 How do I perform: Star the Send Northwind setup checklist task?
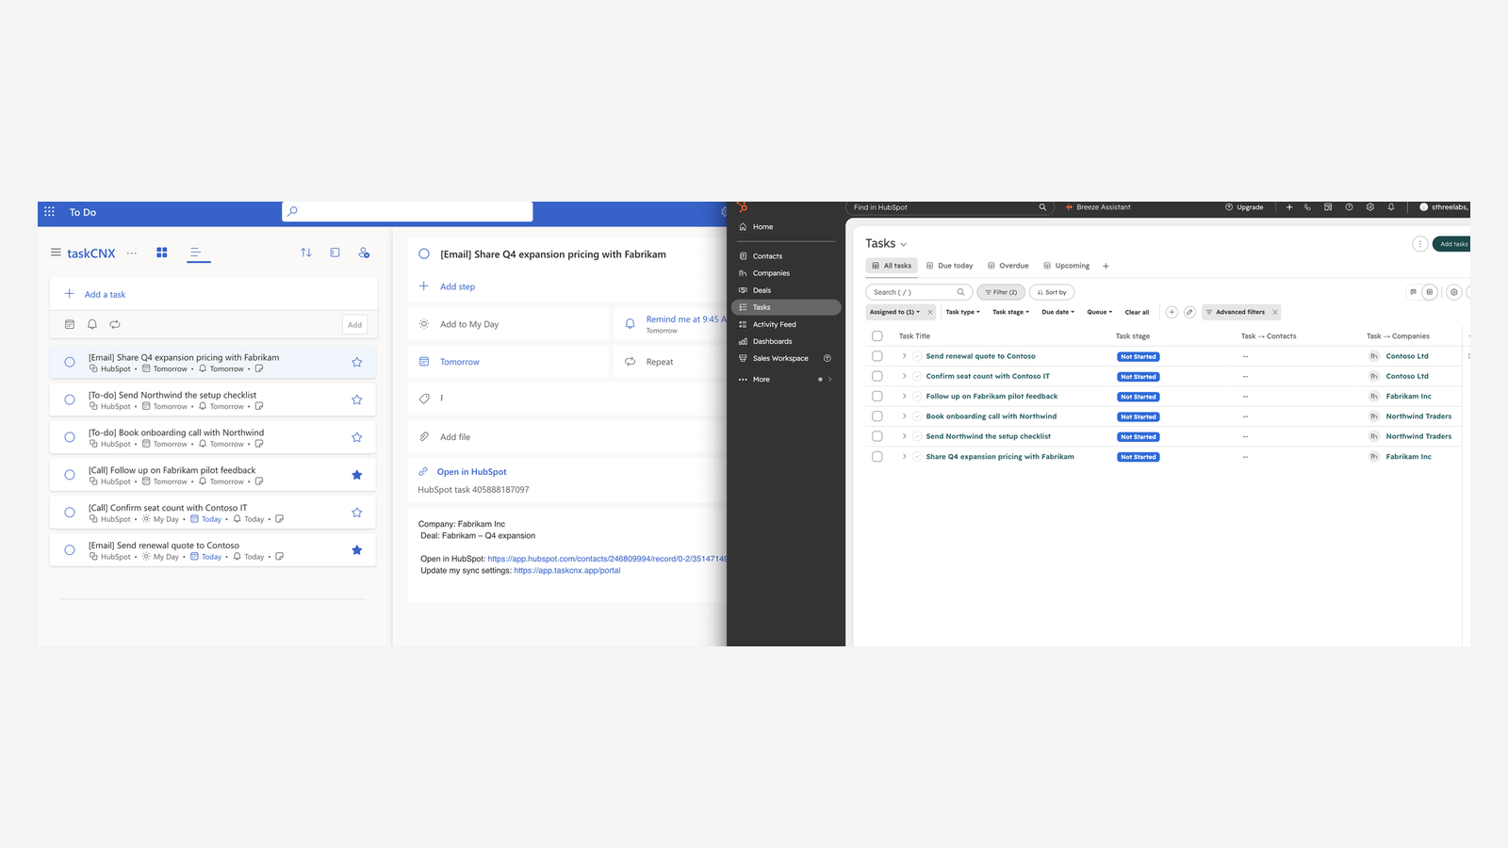[357, 400]
